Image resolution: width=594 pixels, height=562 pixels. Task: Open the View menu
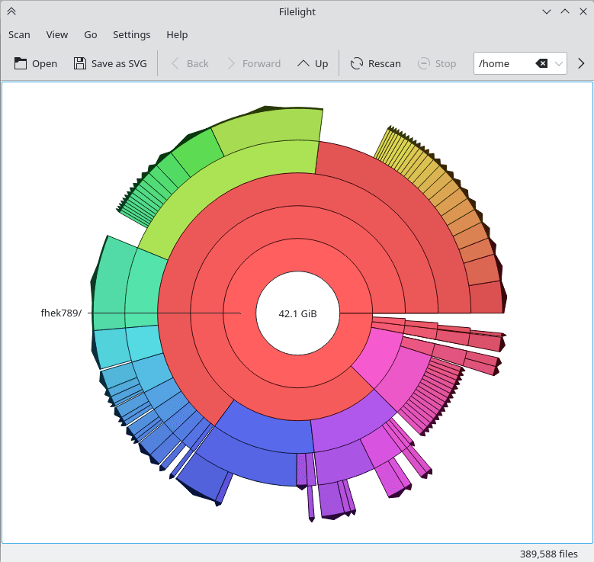click(x=57, y=34)
